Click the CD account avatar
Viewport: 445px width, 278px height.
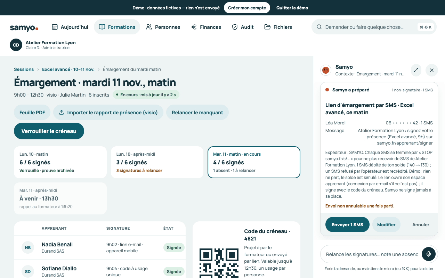coord(16,45)
